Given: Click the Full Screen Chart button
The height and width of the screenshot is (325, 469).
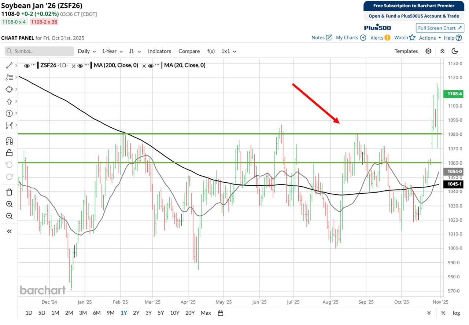Looking at the screenshot, I should tap(440, 28).
